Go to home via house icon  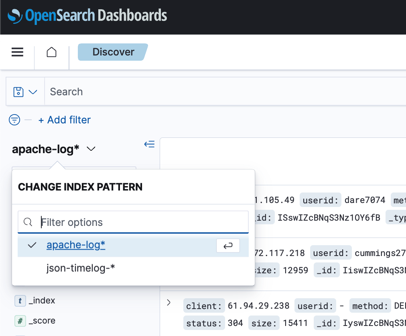click(51, 52)
